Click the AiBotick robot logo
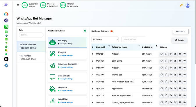Image resolution: width=196 pixels, height=107 pixels. pyautogui.click(x=6, y=5)
